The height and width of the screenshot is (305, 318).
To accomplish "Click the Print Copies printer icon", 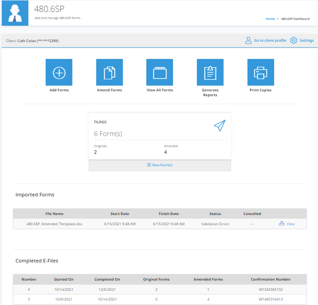I will pos(261,72).
